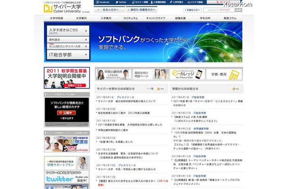The image size is (288, 189).
Task: Open 【公開講座】トーマツ ベンチャーサポート link
Action: tap(208, 164)
